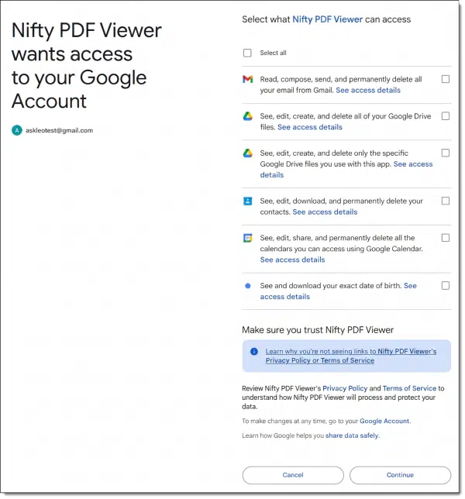Screen dimensions: 465x499
Task: Click the Cancel button
Action: point(293,475)
